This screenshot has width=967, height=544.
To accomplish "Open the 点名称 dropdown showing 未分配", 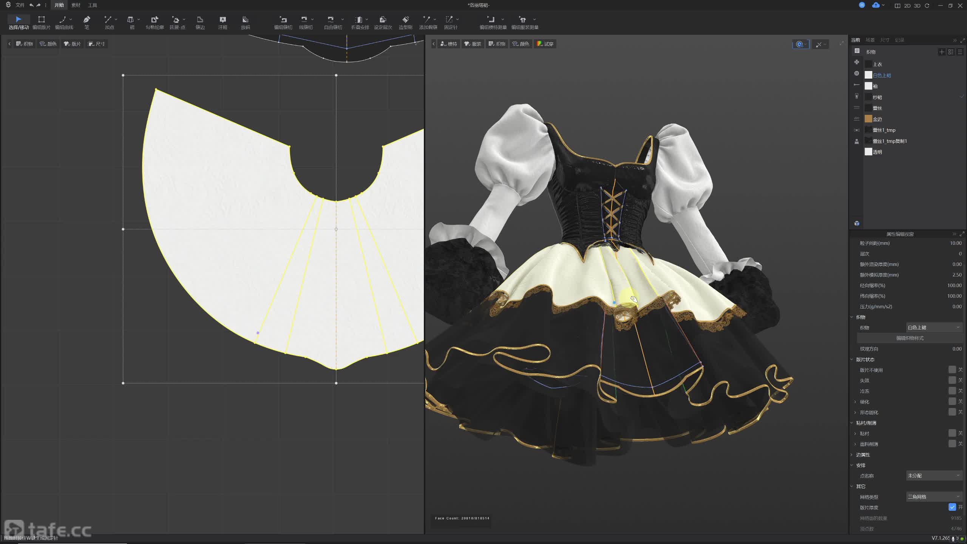I will (x=934, y=476).
